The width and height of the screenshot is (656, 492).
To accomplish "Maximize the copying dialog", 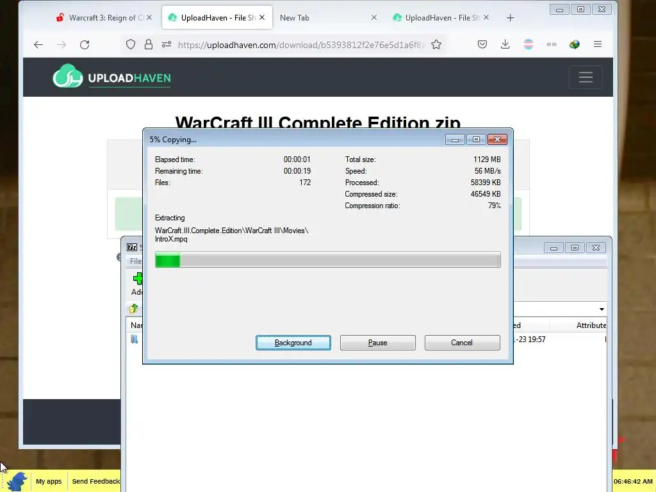I will (x=476, y=139).
